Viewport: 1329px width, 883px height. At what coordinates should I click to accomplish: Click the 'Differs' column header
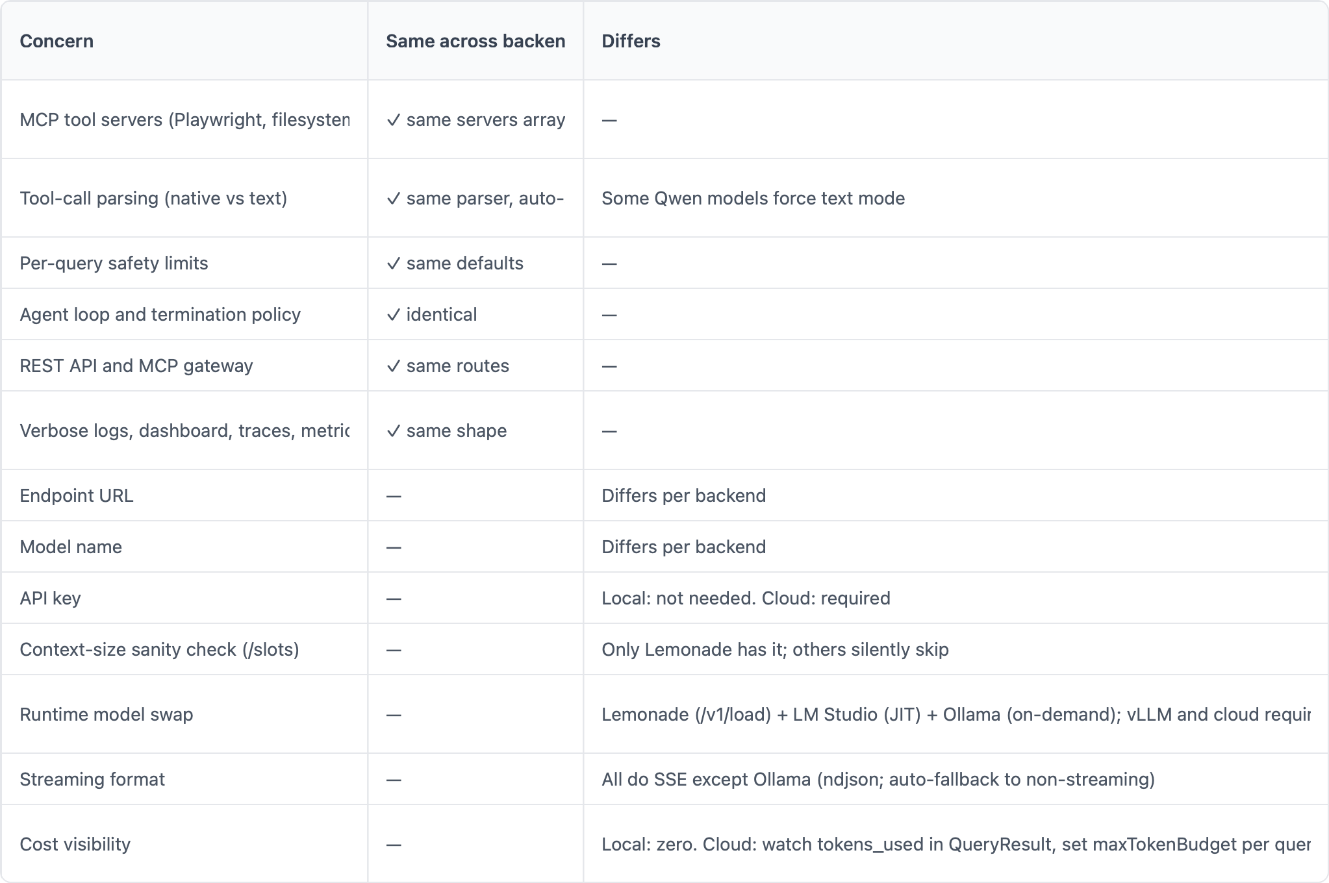[x=631, y=41]
